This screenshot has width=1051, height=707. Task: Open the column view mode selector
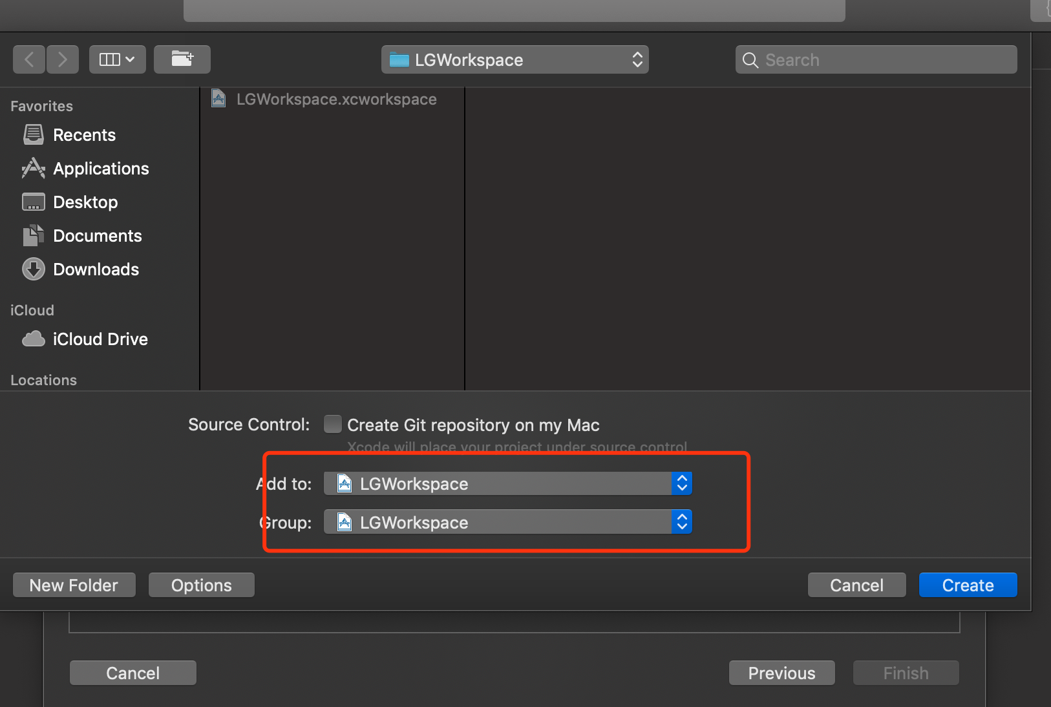pyautogui.click(x=118, y=59)
